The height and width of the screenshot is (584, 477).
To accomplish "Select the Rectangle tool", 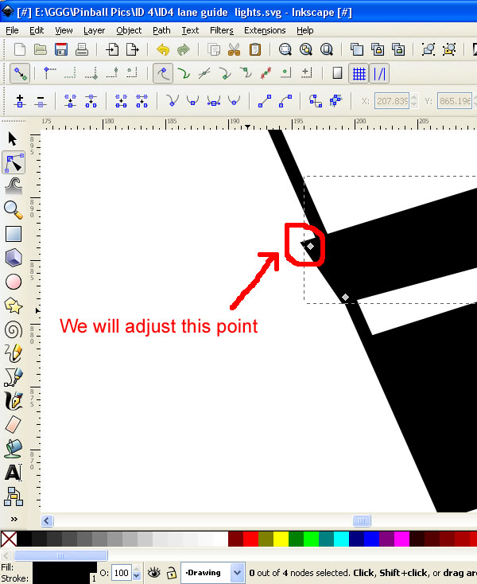I will 14,234.
